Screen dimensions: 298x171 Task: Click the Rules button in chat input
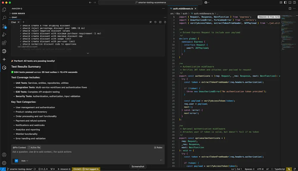[158, 148]
